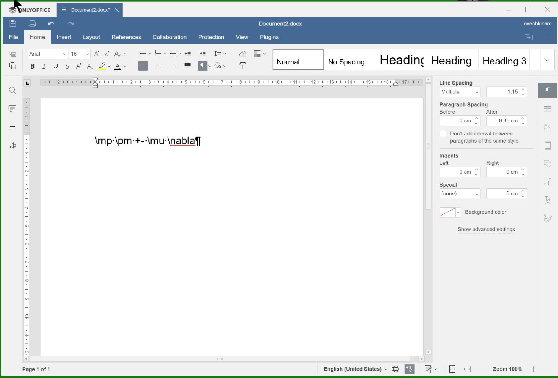Decrease font size with the smaller A icon

(x=107, y=54)
